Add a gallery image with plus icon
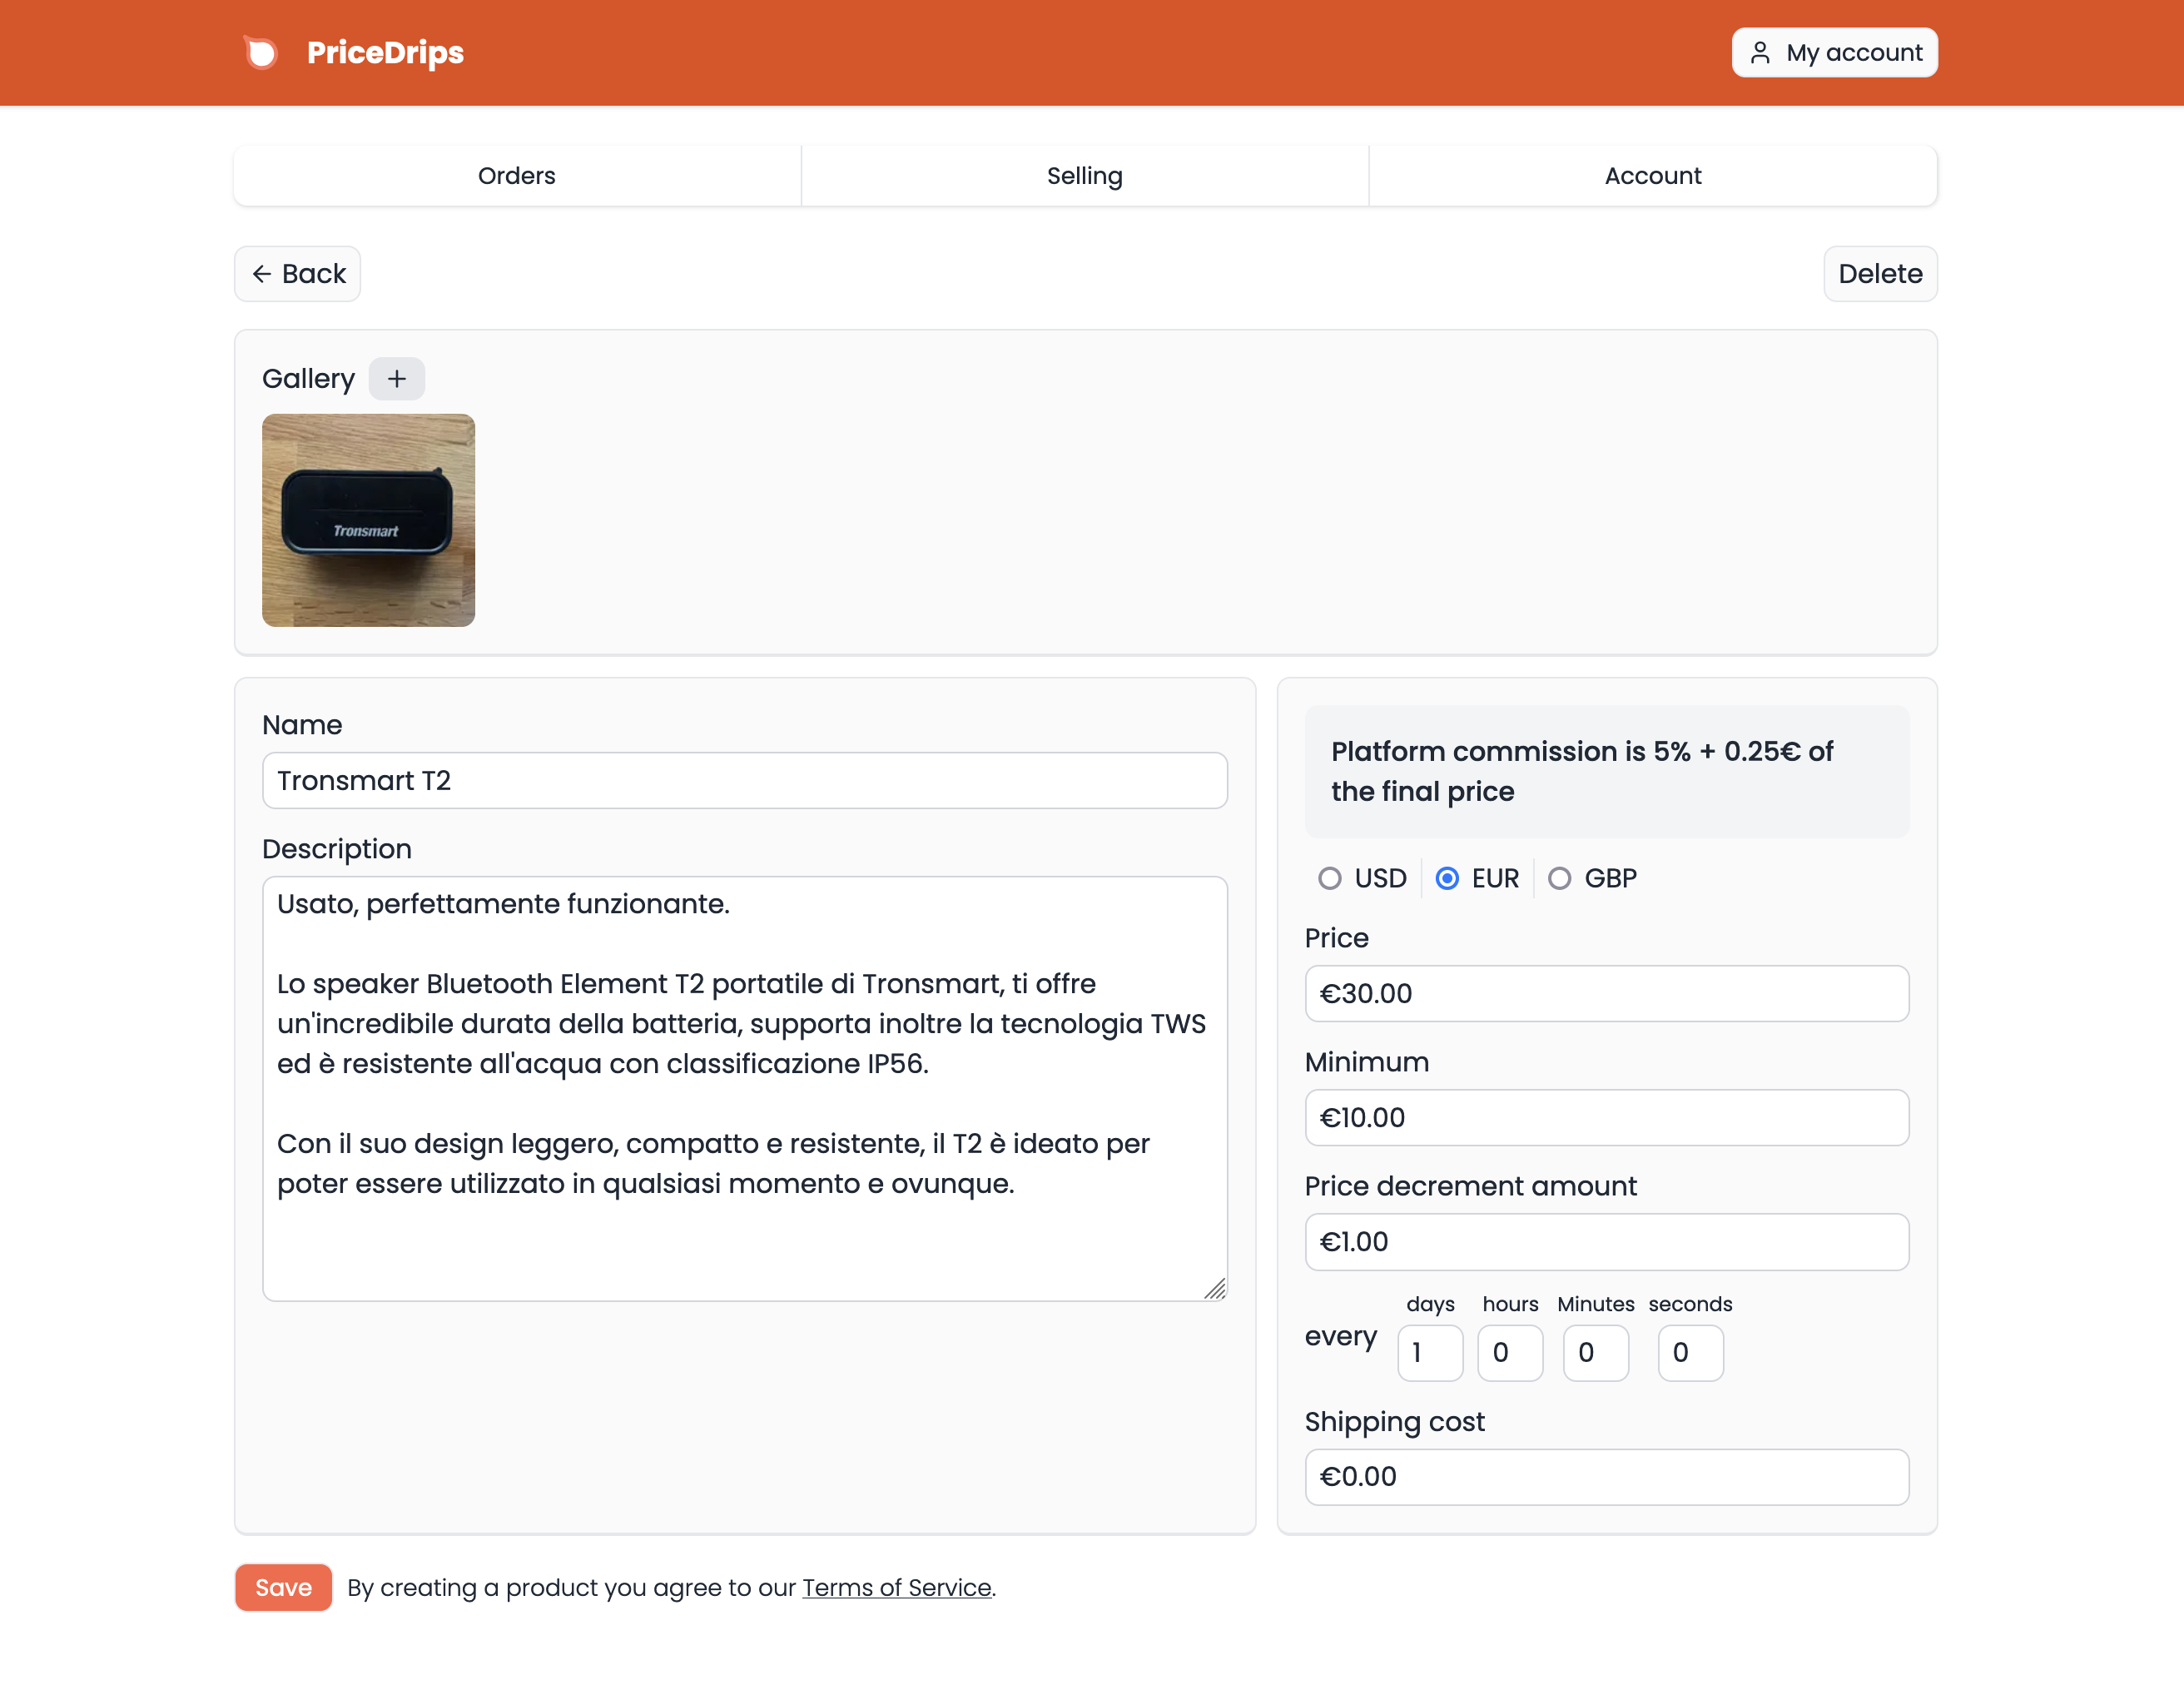 pyautogui.click(x=397, y=379)
